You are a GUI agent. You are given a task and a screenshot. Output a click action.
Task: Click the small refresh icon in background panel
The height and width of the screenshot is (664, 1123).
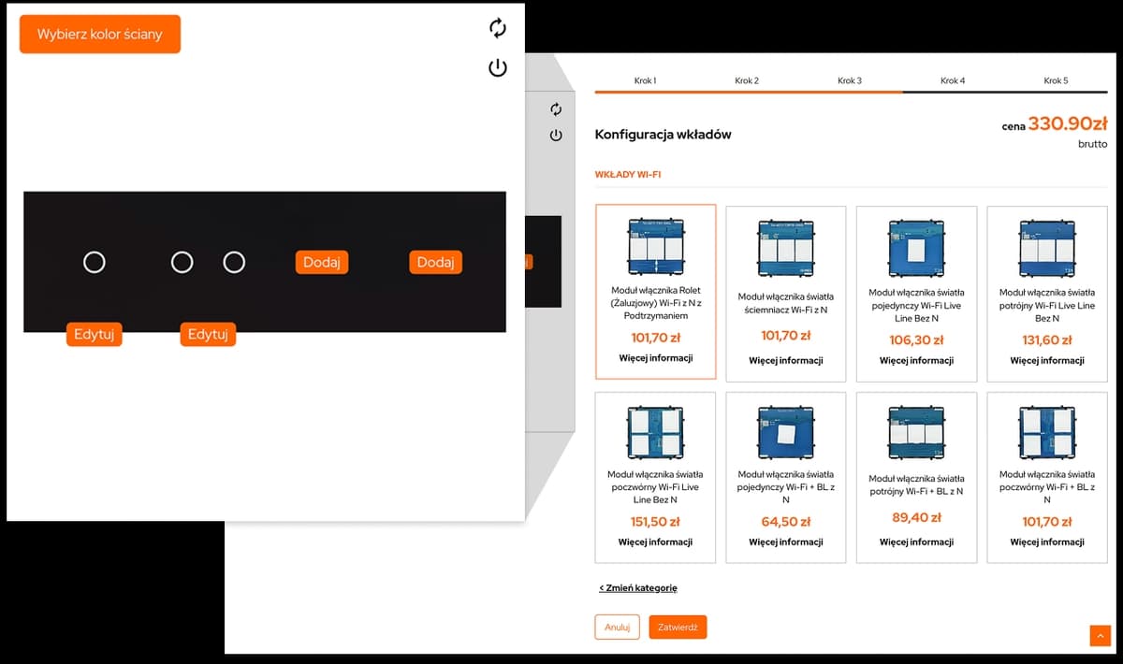pos(556,109)
